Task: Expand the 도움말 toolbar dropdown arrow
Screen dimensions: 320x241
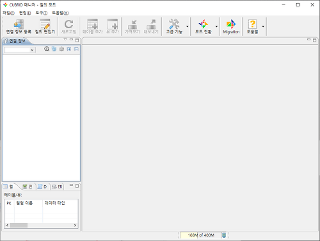Action: click(263, 26)
